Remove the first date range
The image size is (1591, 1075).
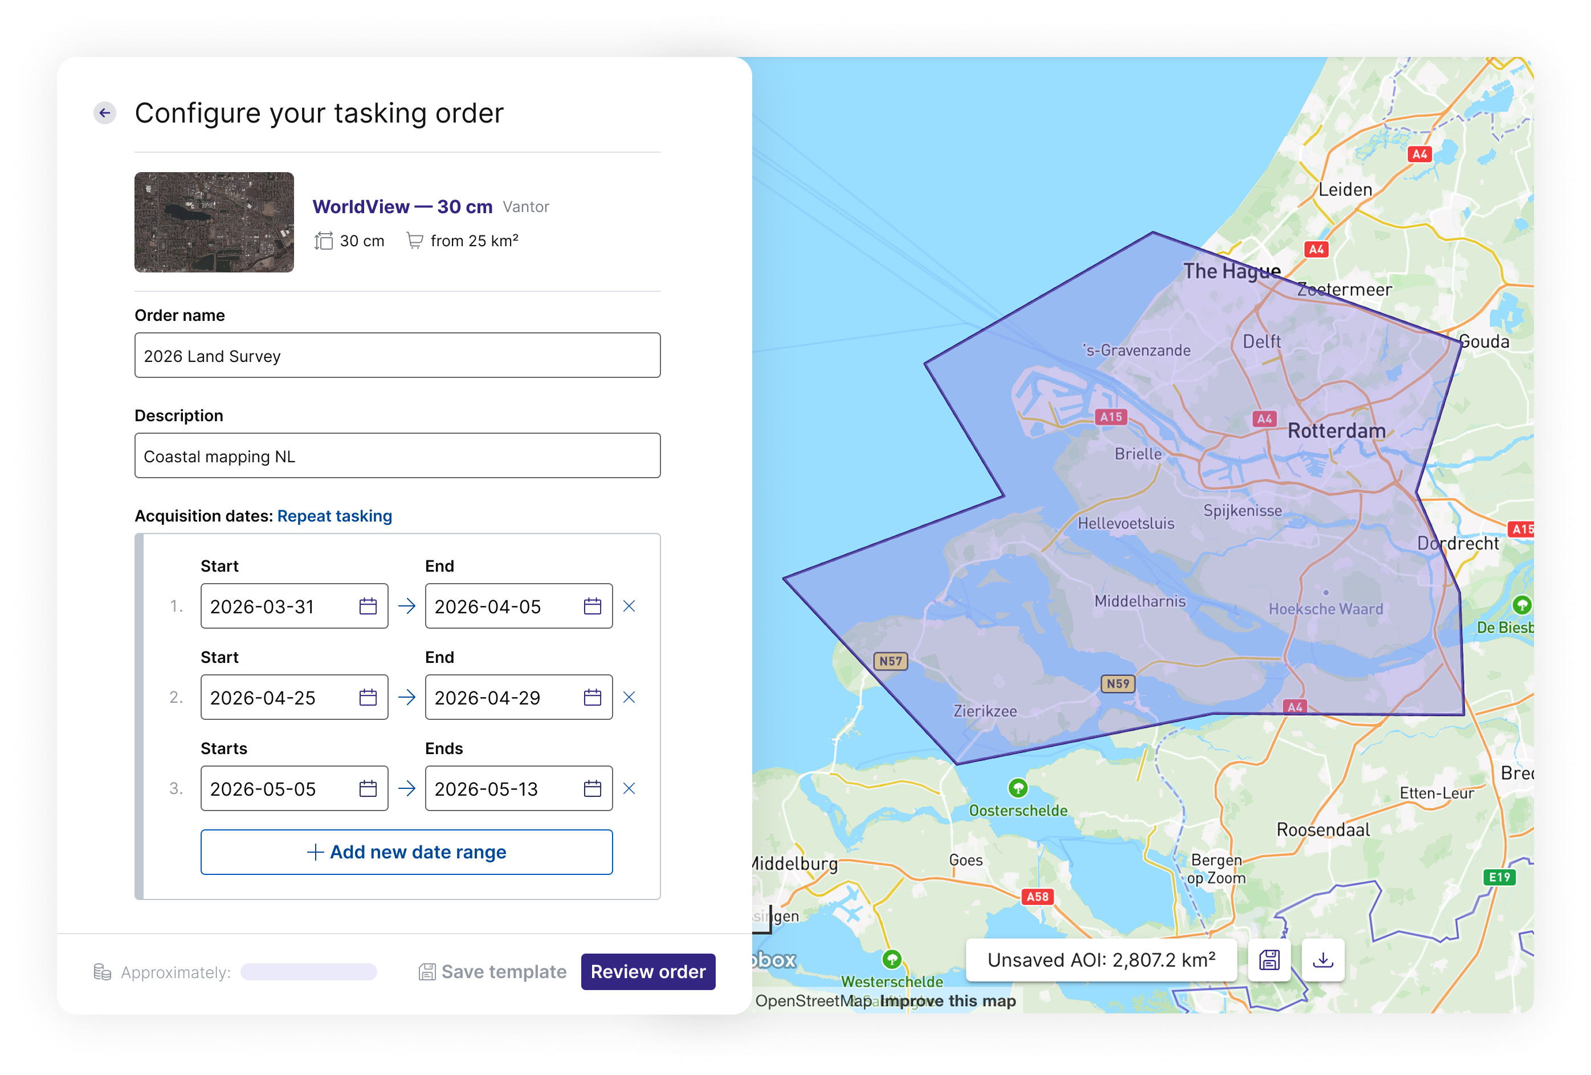coord(629,606)
